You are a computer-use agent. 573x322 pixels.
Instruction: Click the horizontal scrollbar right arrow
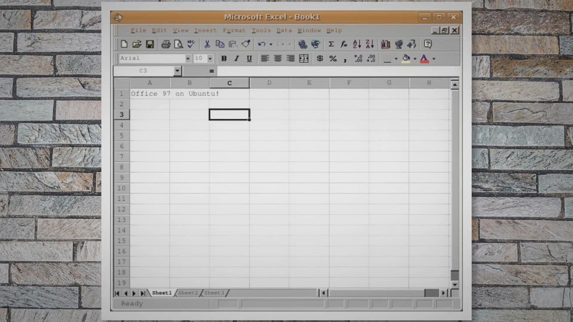pos(443,293)
